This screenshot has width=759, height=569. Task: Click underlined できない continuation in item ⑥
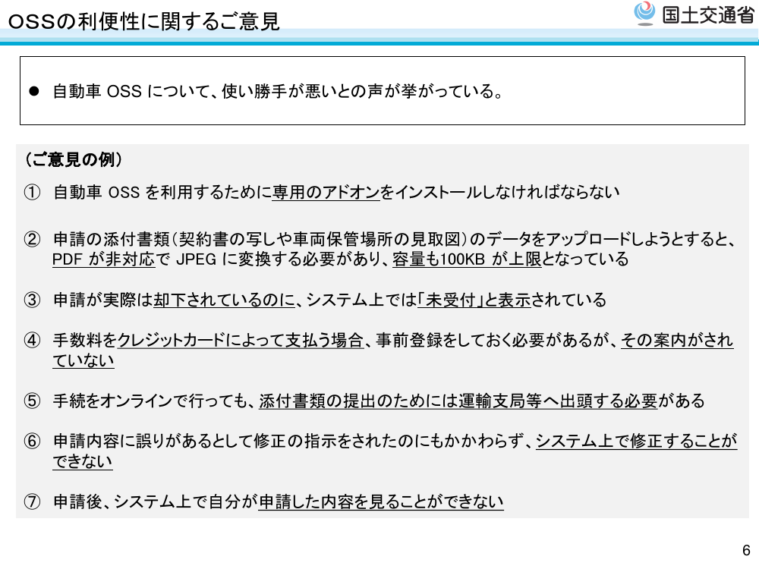coord(83,461)
